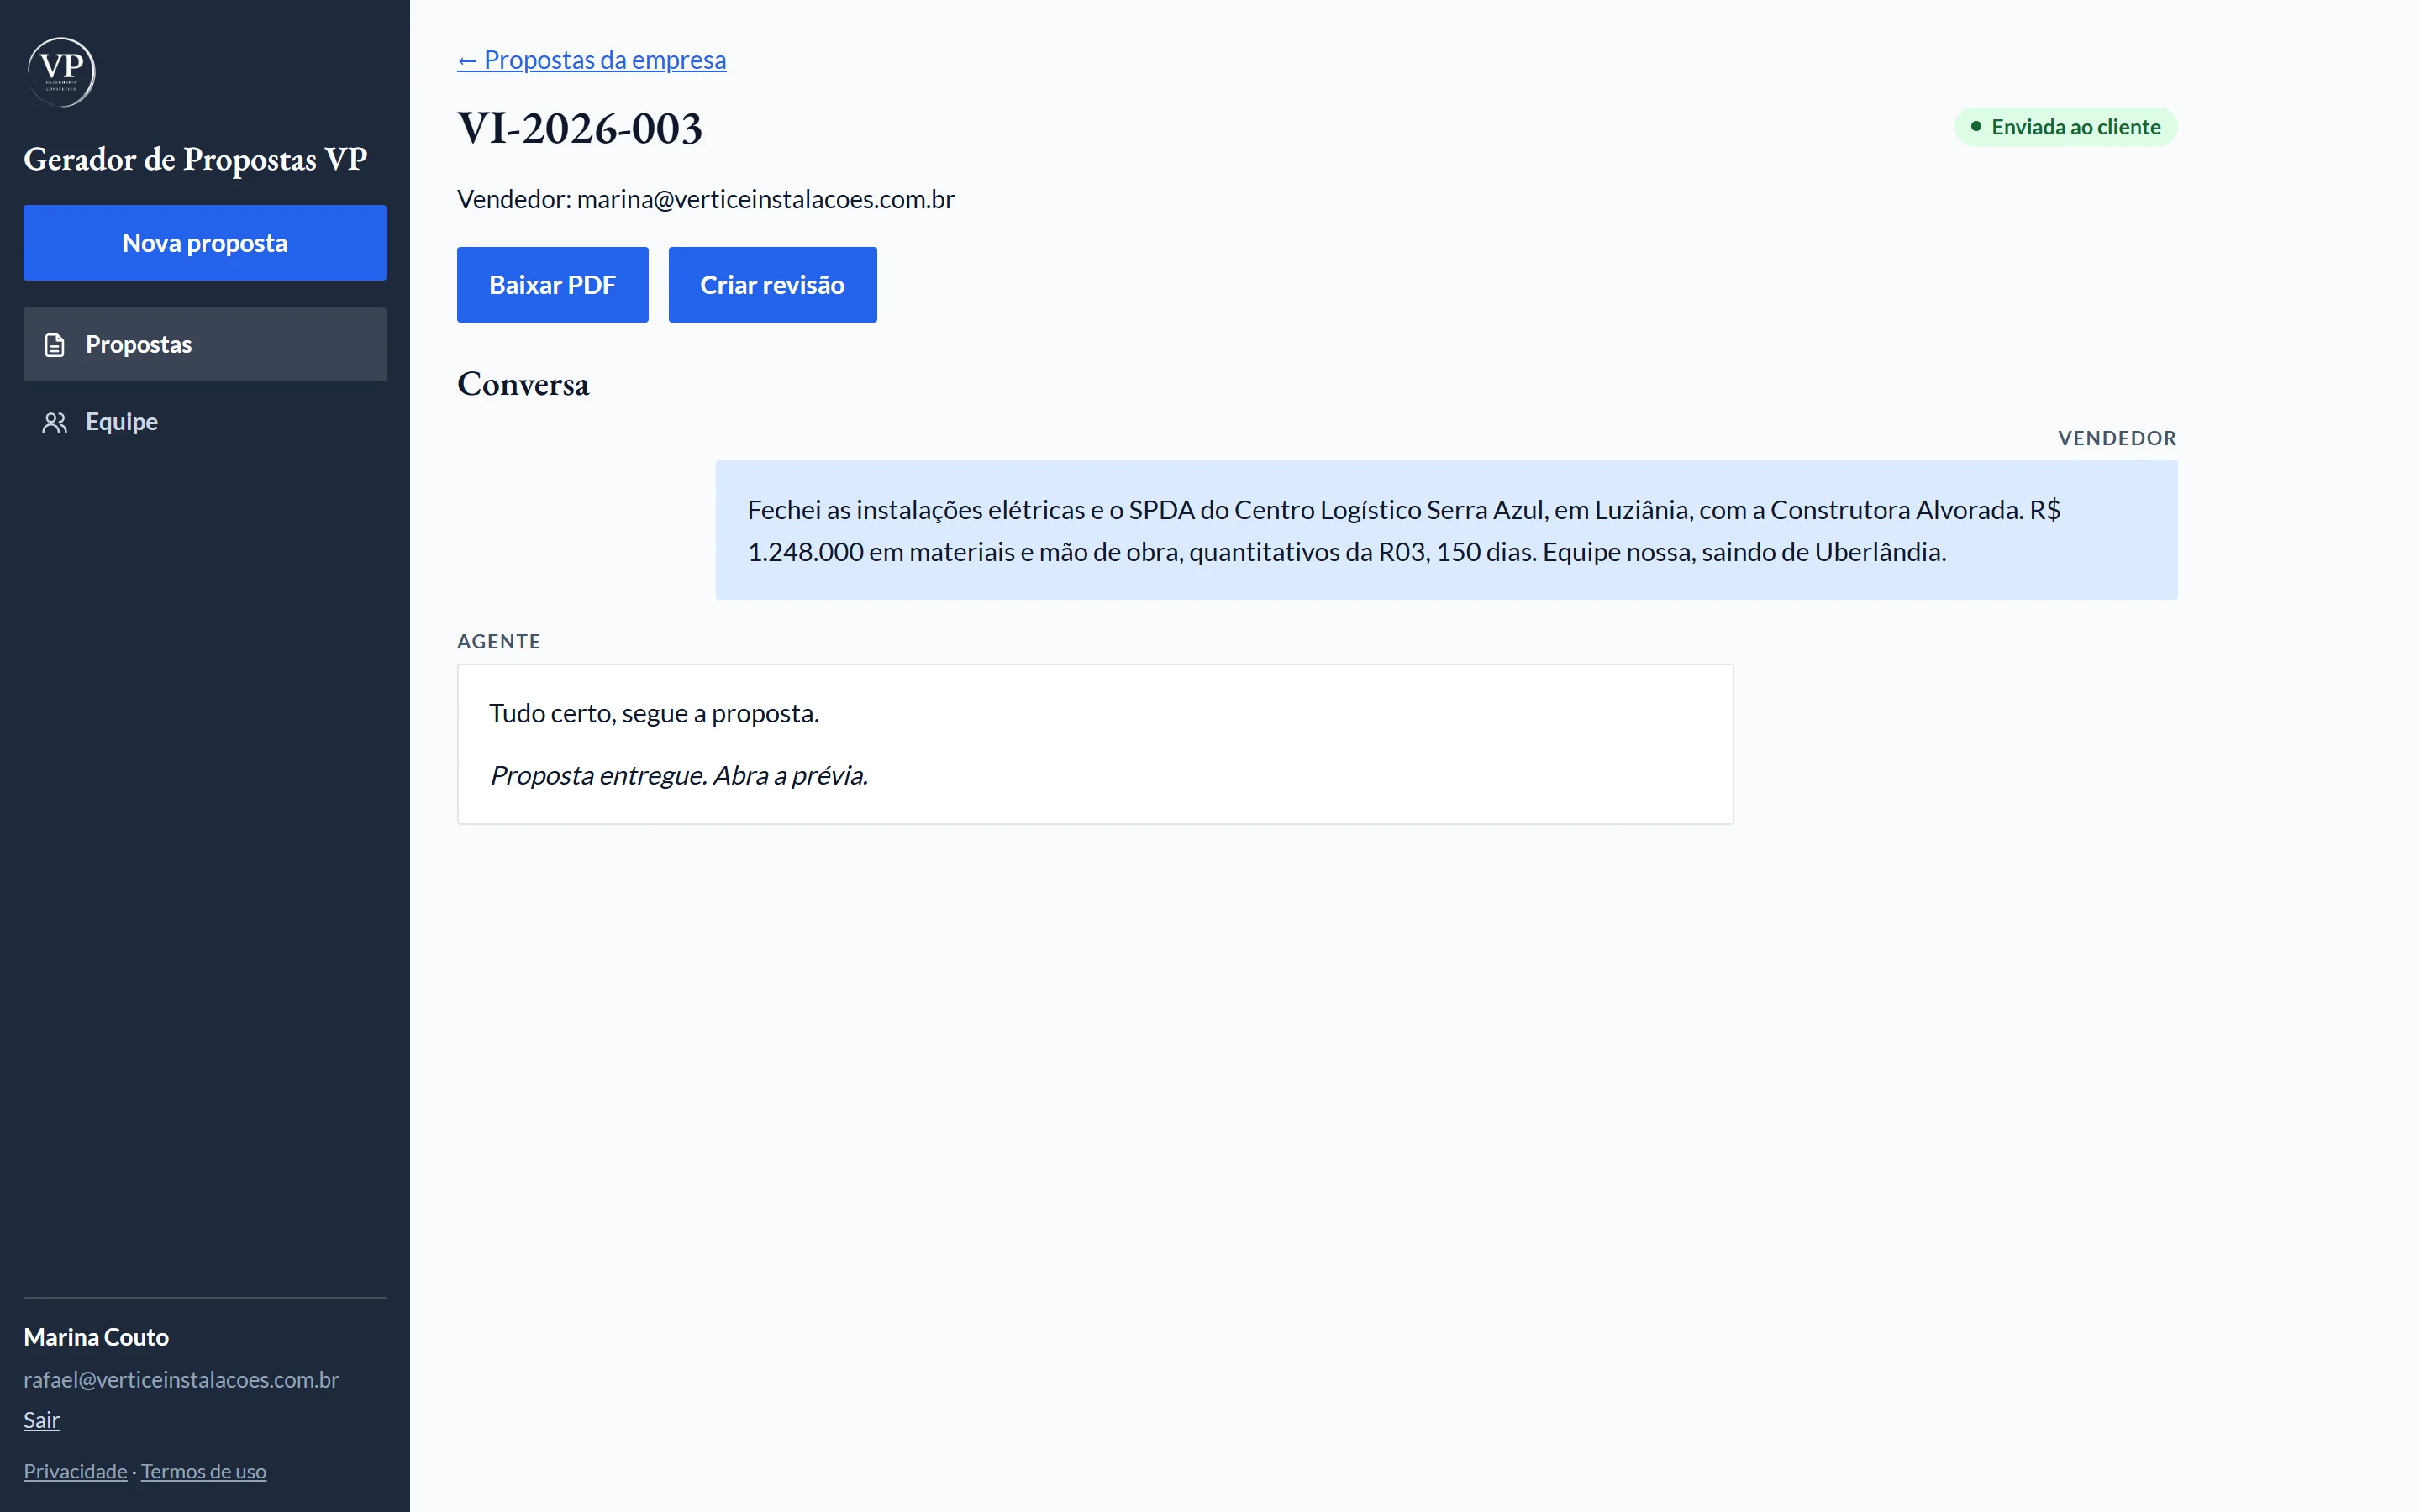Open the Propostas menu item

(x=205, y=344)
